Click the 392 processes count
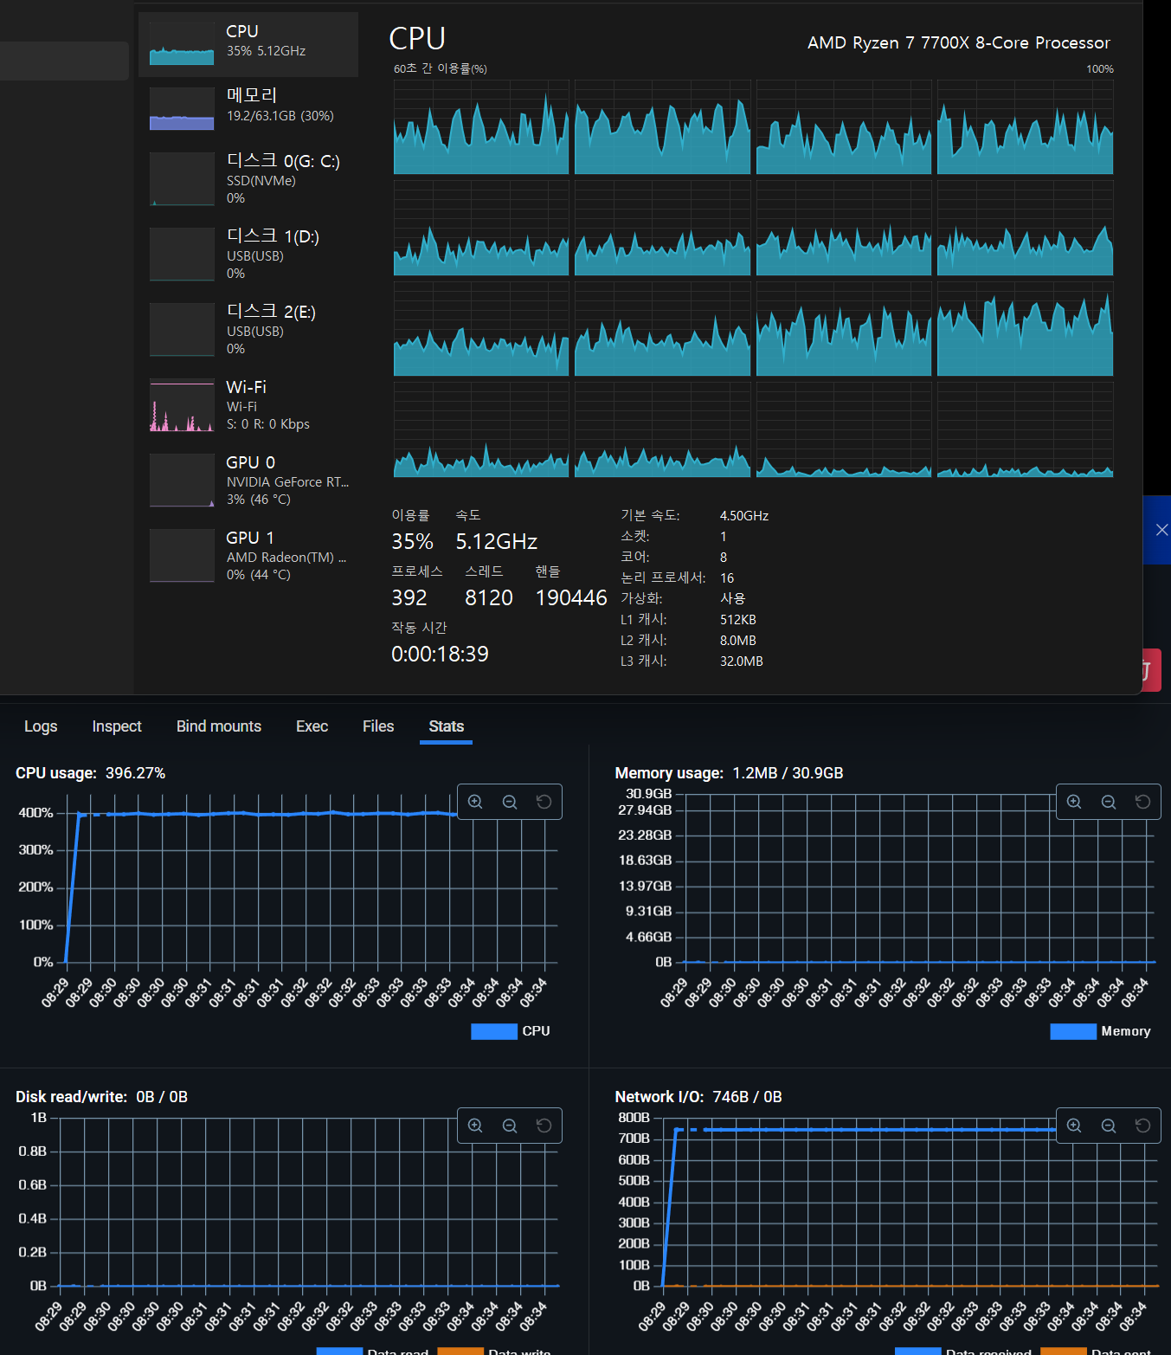Viewport: 1171px width, 1355px height. [409, 598]
